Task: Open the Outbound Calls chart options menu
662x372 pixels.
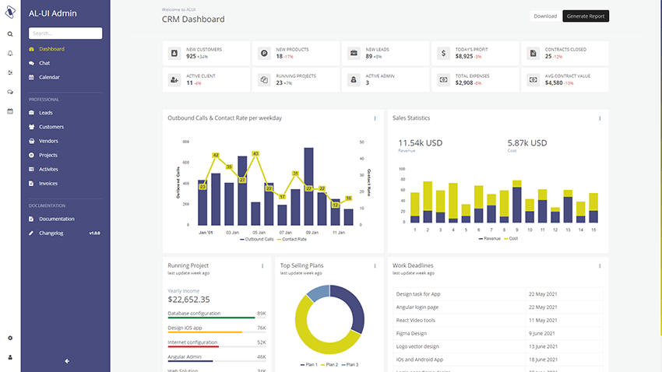Action: pyautogui.click(x=375, y=118)
